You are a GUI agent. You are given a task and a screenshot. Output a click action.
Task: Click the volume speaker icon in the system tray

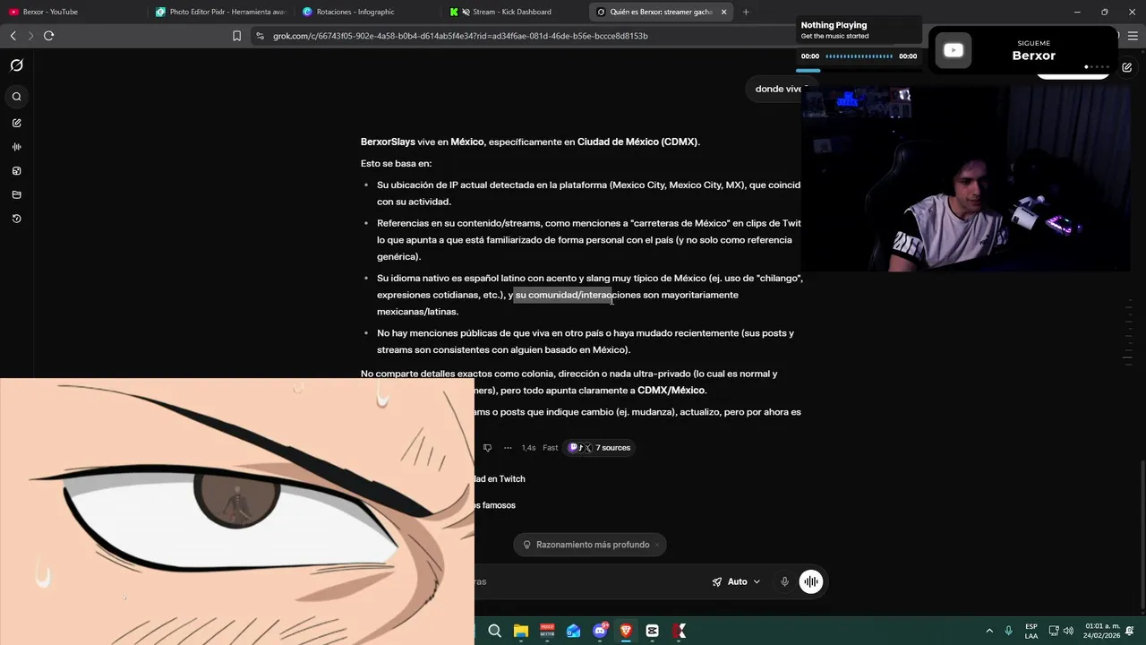click(1068, 632)
